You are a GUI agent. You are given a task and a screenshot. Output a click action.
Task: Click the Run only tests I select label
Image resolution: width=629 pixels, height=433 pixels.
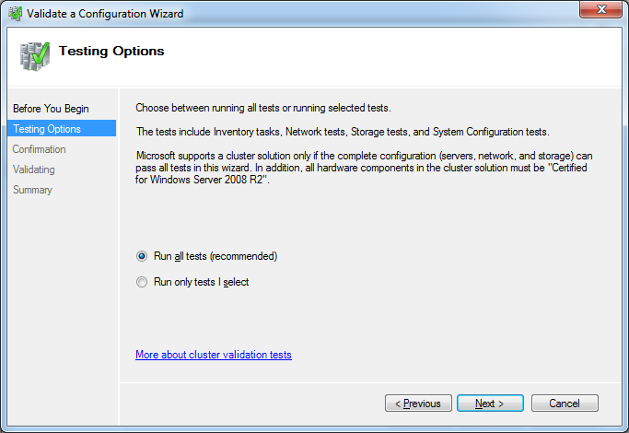click(202, 282)
